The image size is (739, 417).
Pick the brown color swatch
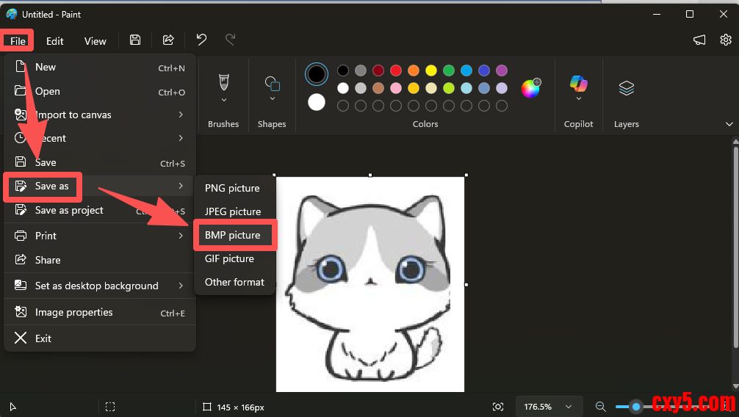click(378, 88)
